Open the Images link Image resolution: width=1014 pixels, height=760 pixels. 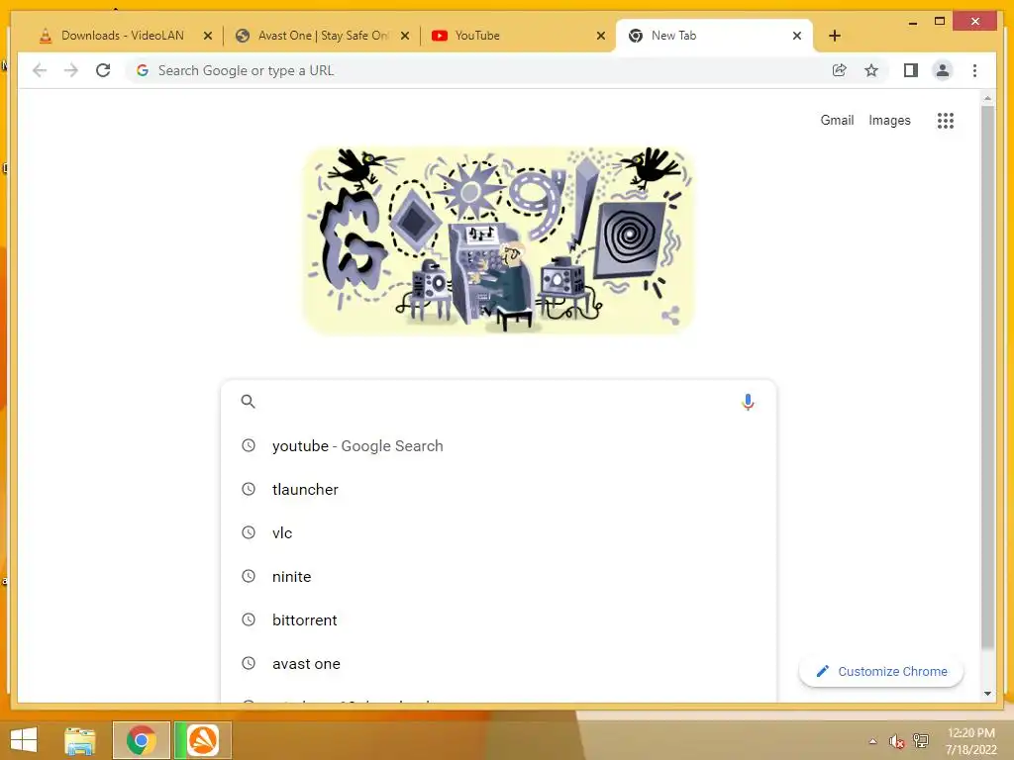889,120
